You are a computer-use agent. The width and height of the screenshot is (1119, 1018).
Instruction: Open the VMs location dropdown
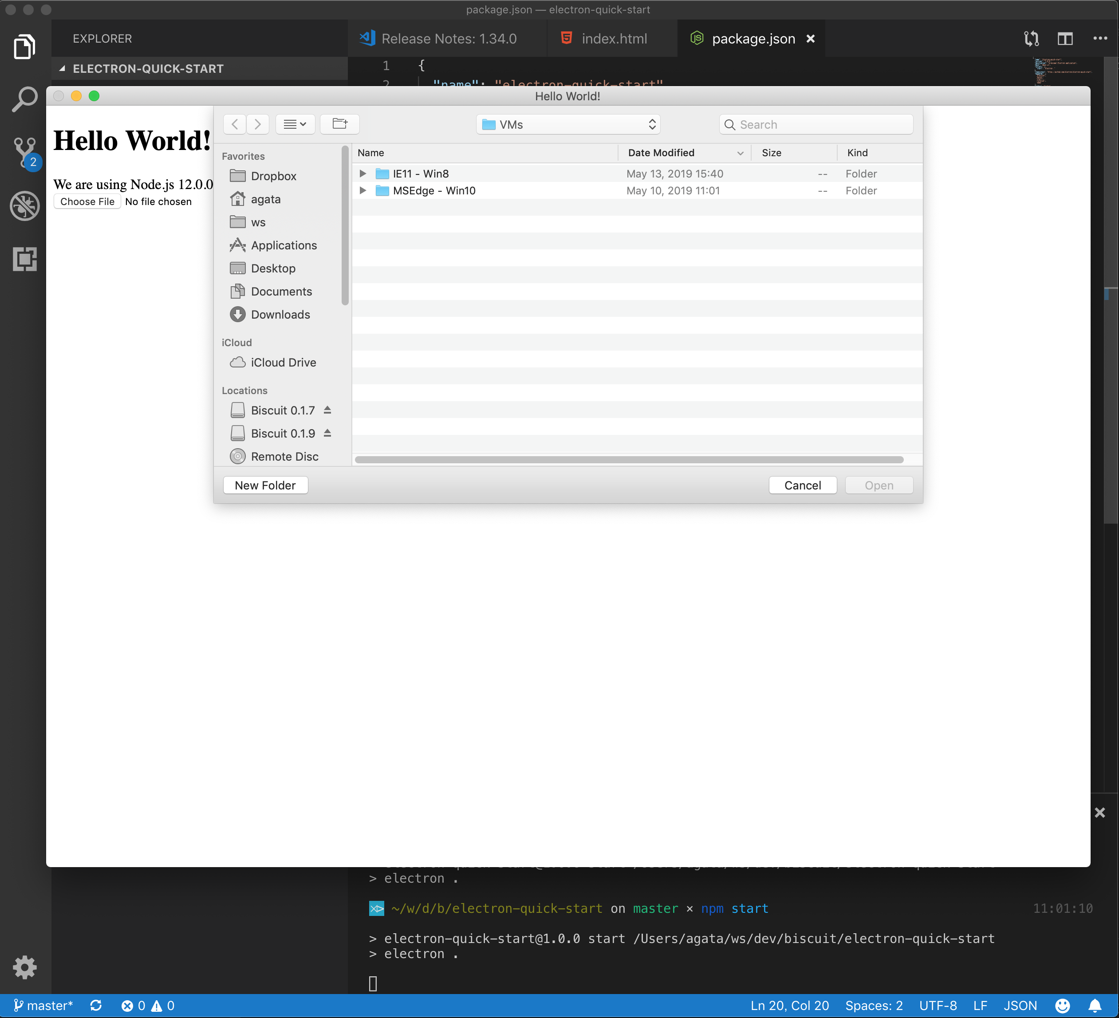point(568,124)
